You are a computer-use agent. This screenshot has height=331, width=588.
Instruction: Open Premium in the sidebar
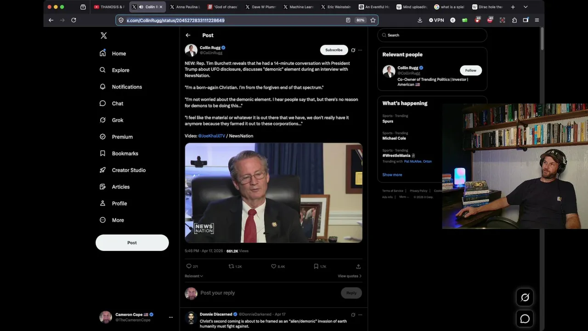116,137
